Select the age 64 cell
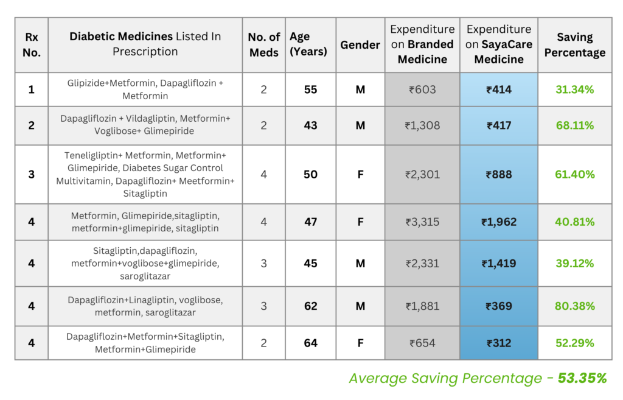Viewport: 623px width, 400px height. 311,343
